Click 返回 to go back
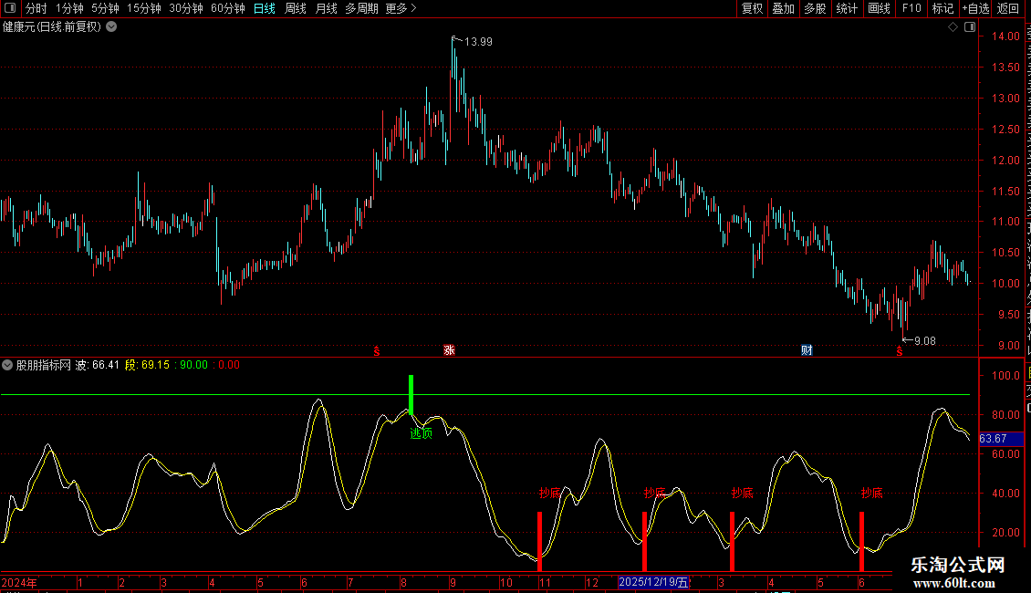This screenshot has width=1031, height=593. [1007, 8]
